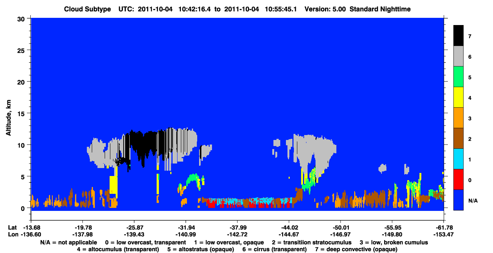Click the y-axis tick label '15'
Screen dimensions: 493x253
pos(22,113)
